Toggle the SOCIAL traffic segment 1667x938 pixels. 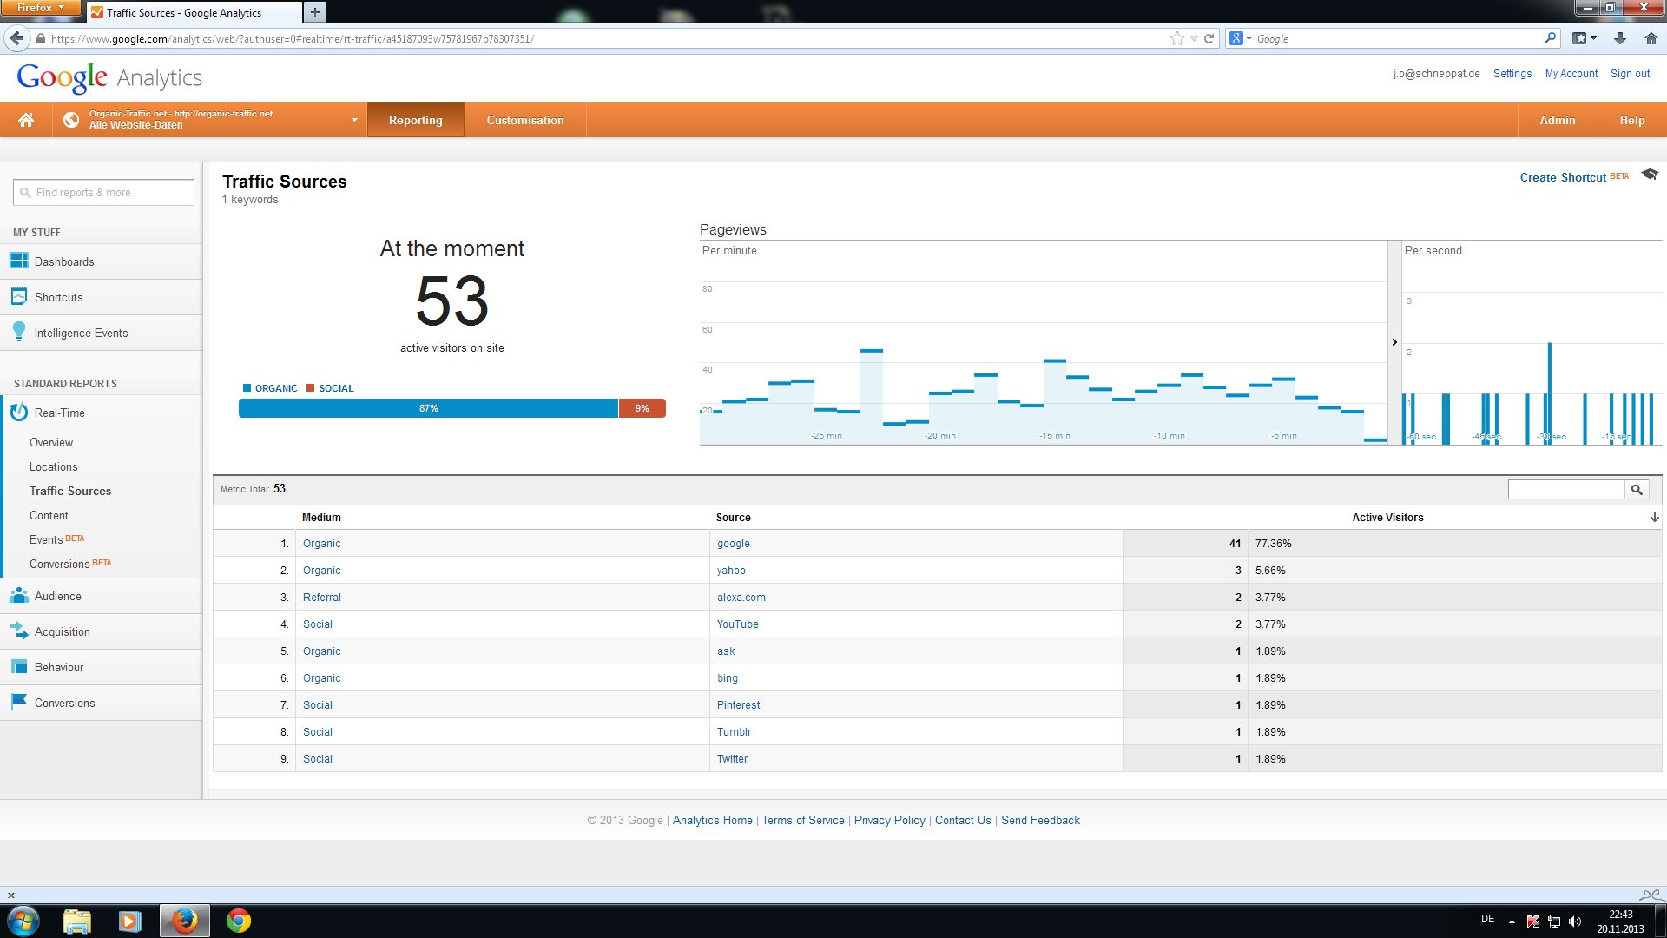(x=331, y=387)
